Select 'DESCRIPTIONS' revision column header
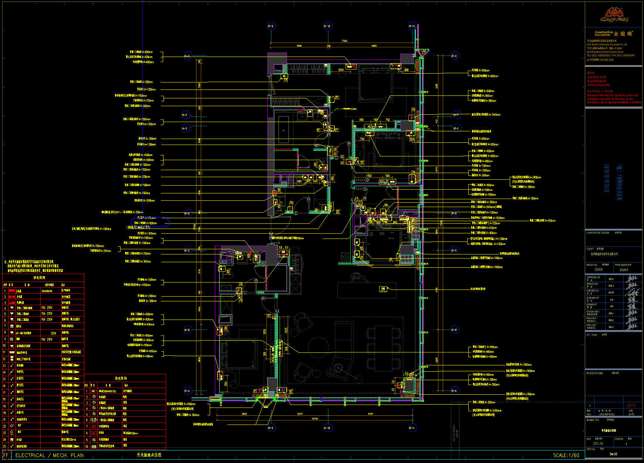The height and width of the screenshot is (463, 644). pos(607,414)
